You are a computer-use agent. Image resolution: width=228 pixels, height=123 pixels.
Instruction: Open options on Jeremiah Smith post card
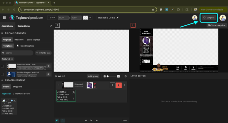[73, 99]
